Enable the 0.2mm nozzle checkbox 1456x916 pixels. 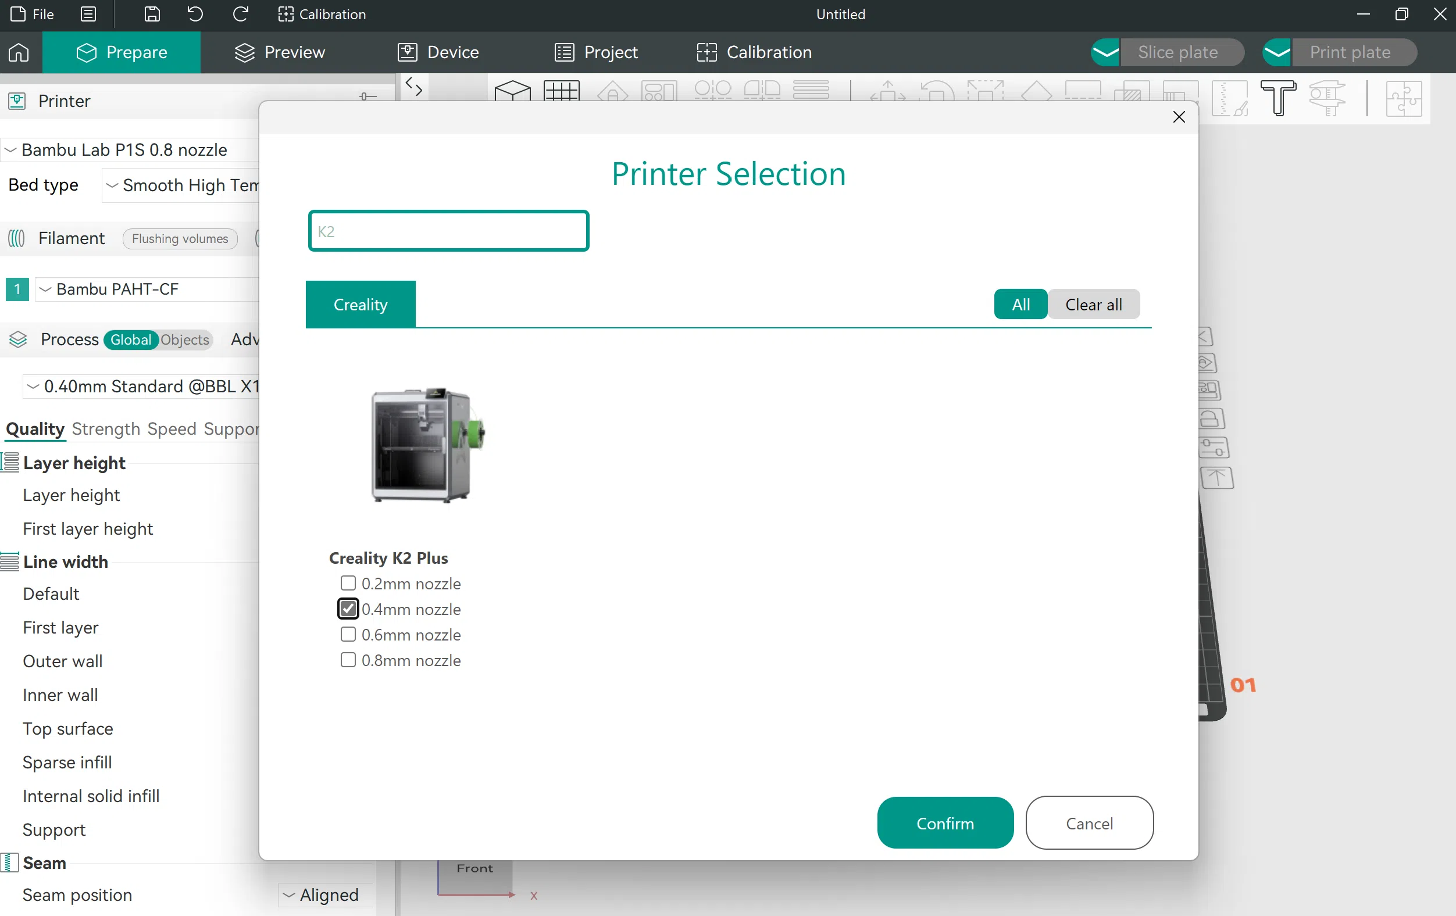(x=348, y=583)
